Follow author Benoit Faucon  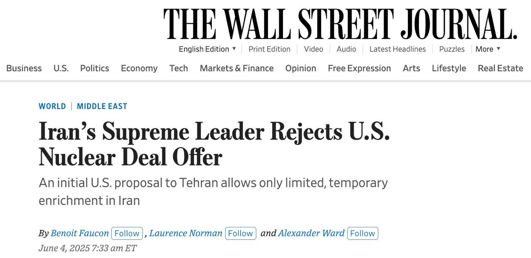pyautogui.click(x=127, y=233)
